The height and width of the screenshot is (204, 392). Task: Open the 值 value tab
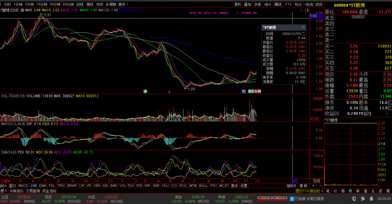[365, 191]
